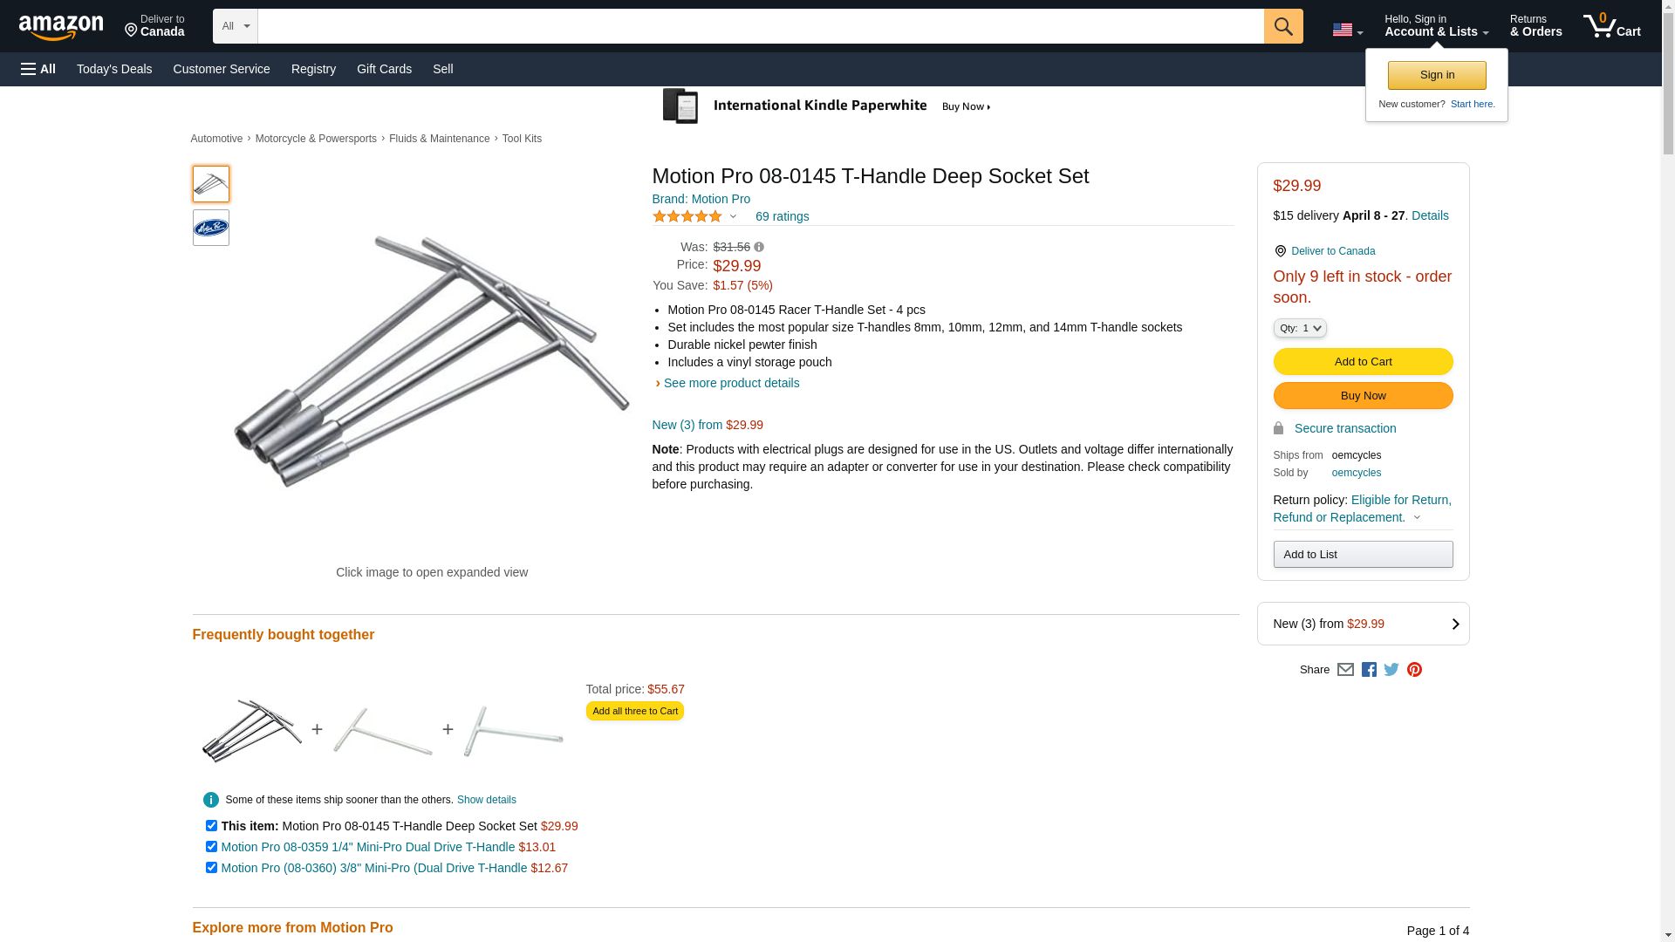1675x942 pixels.
Task: Open the search category All dropdown
Action: 235,26
